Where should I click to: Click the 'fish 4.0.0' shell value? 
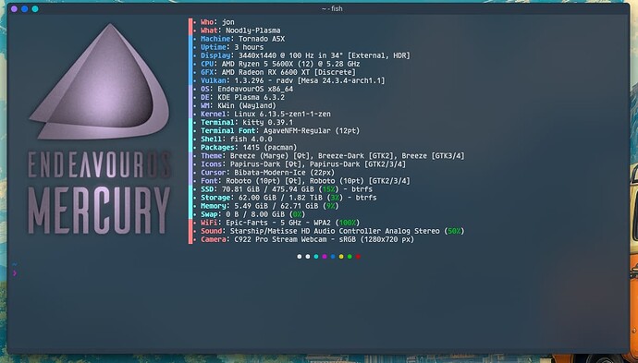pyautogui.click(x=252, y=139)
